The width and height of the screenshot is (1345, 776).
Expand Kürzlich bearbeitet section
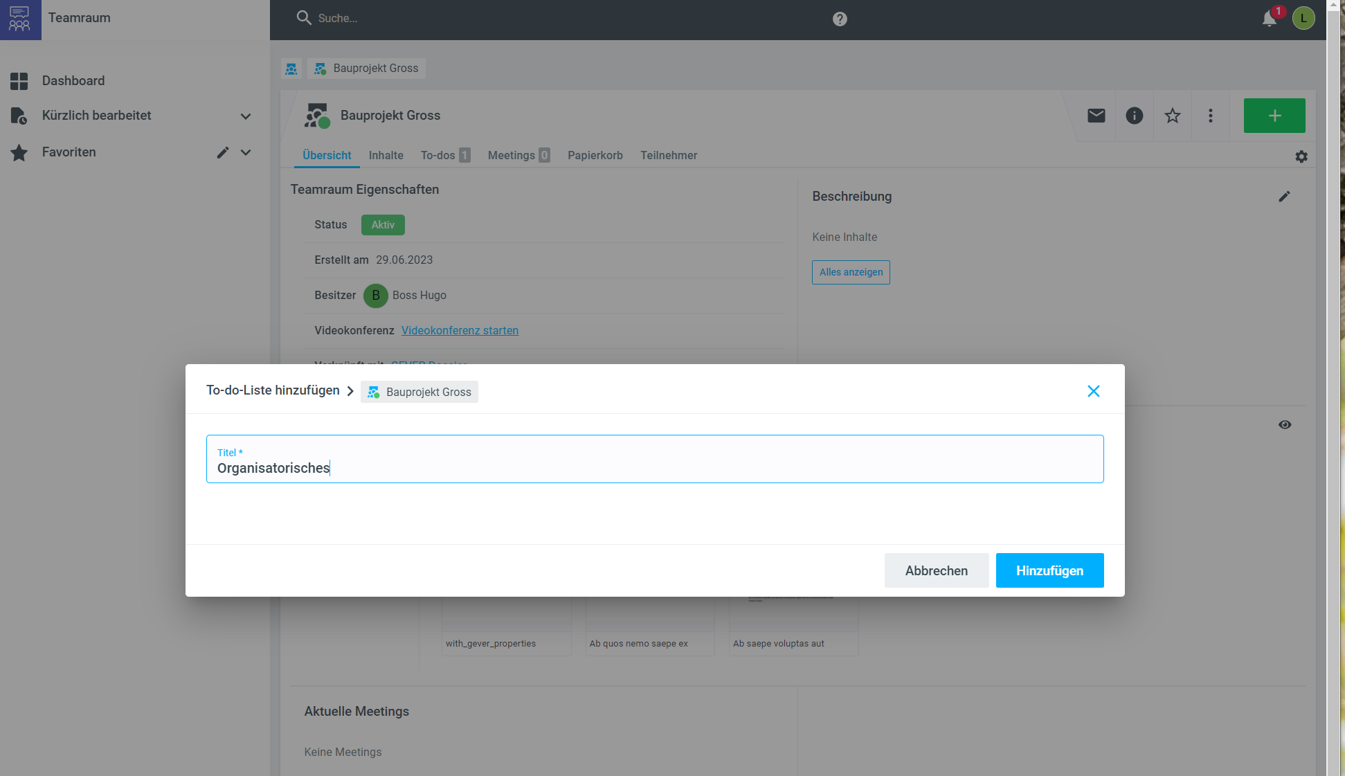pos(245,116)
